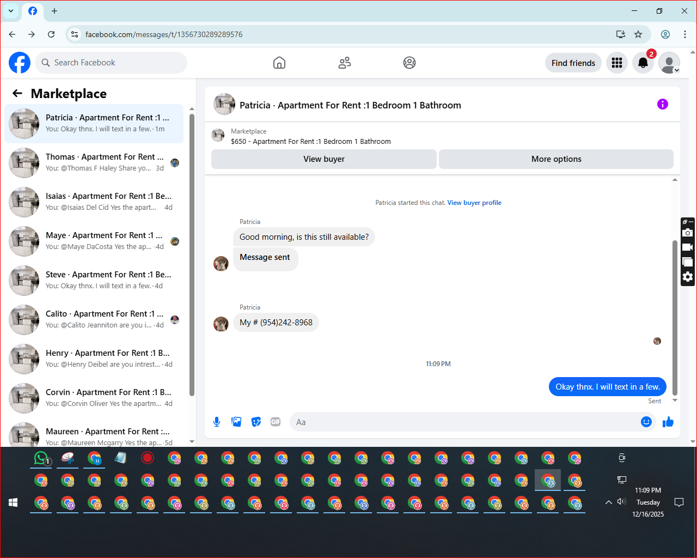Attach a photo using the image icon

[236, 422]
